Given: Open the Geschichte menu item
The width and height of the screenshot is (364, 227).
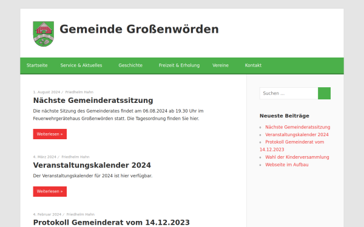Looking at the screenshot, I should pyautogui.click(x=130, y=65).
